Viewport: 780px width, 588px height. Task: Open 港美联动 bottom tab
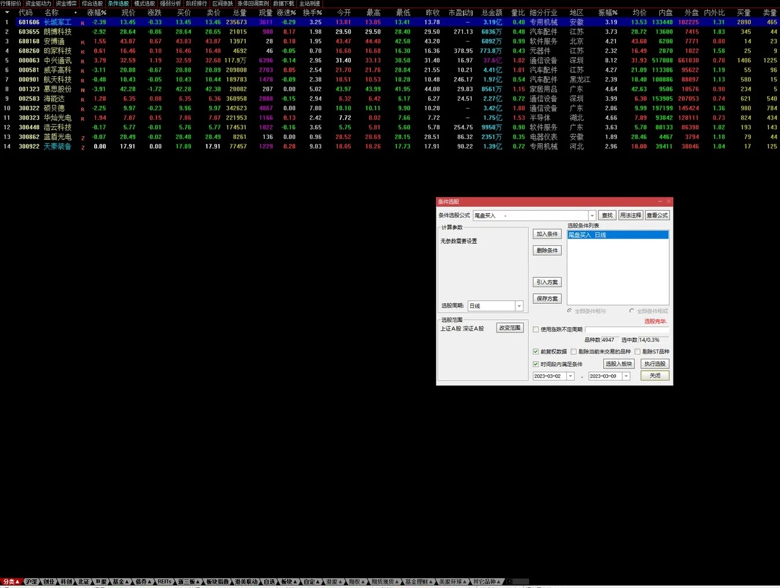click(246, 582)
